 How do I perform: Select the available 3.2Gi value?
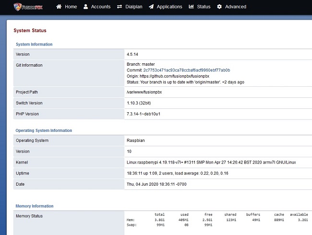(x=303, y=220)
